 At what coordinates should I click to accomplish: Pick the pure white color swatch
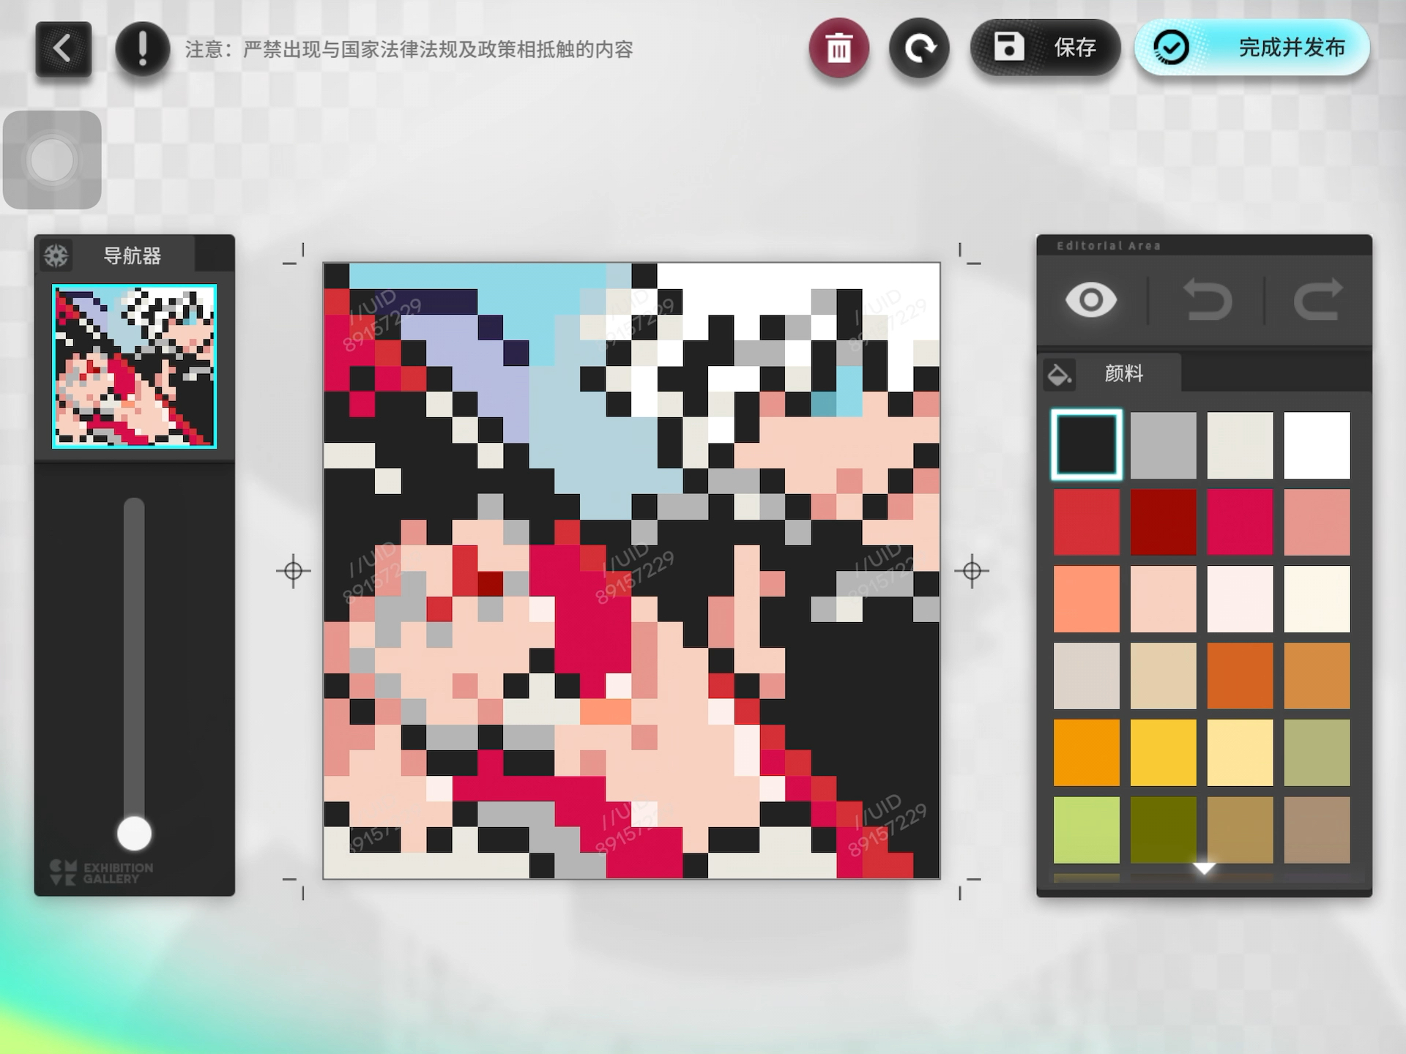tap(1317, 445)
